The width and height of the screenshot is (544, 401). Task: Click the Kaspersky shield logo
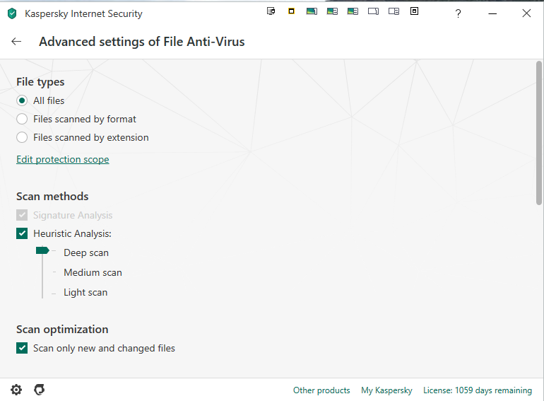(12, 13)
